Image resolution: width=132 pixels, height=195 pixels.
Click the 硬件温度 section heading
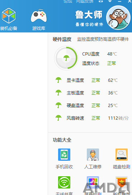coord(62,39)
